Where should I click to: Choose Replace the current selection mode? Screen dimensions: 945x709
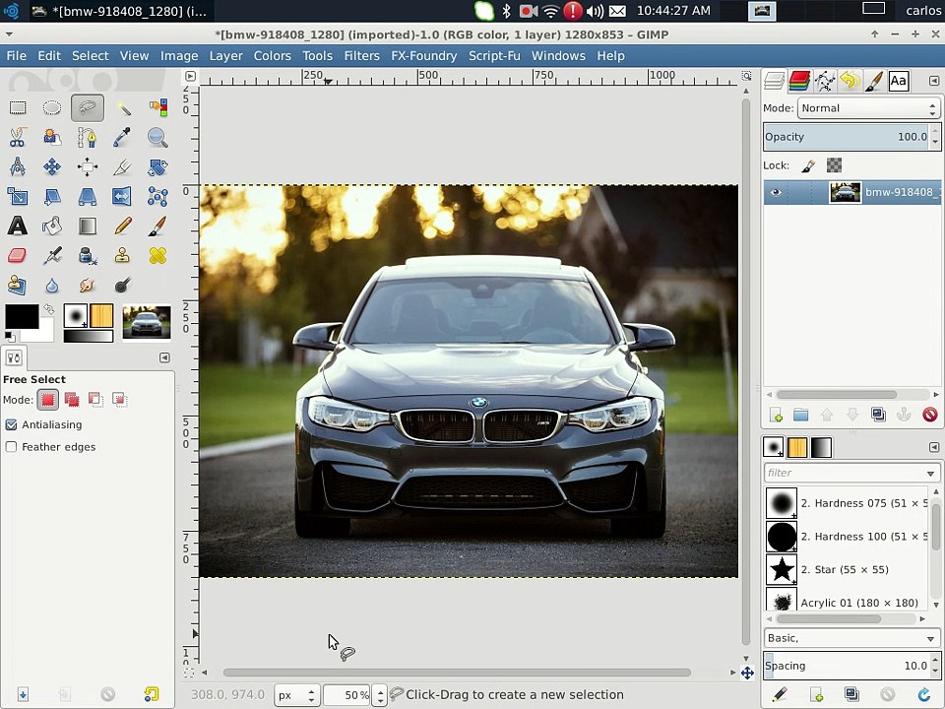47,399
